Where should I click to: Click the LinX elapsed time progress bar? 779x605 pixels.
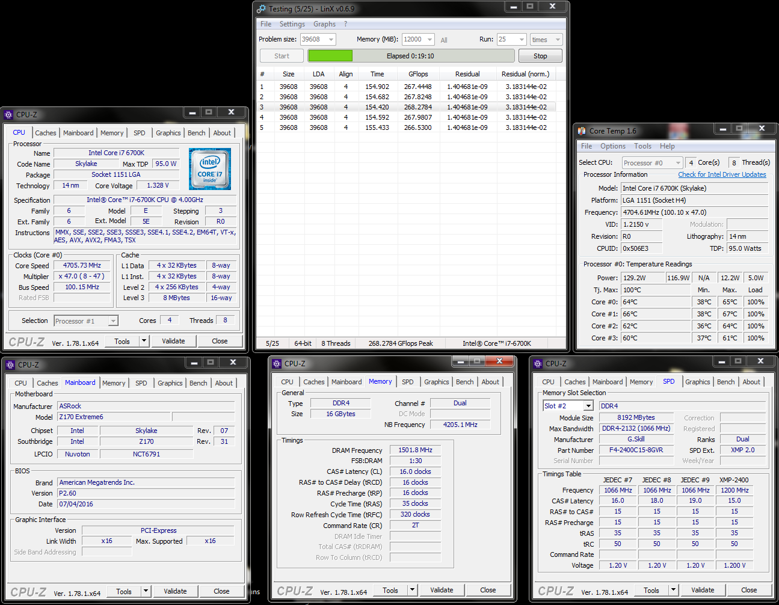click(411, 56)
